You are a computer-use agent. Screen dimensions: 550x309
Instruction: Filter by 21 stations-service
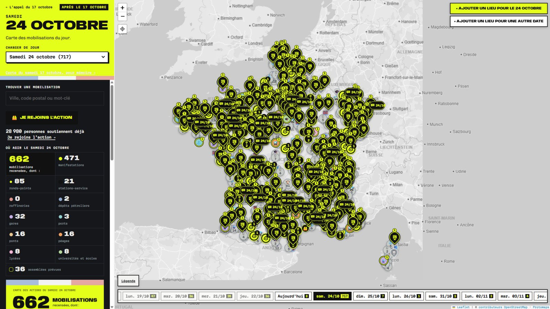79,184
